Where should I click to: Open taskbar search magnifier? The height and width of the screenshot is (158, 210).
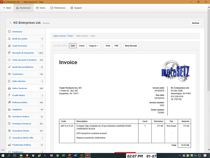9,155
